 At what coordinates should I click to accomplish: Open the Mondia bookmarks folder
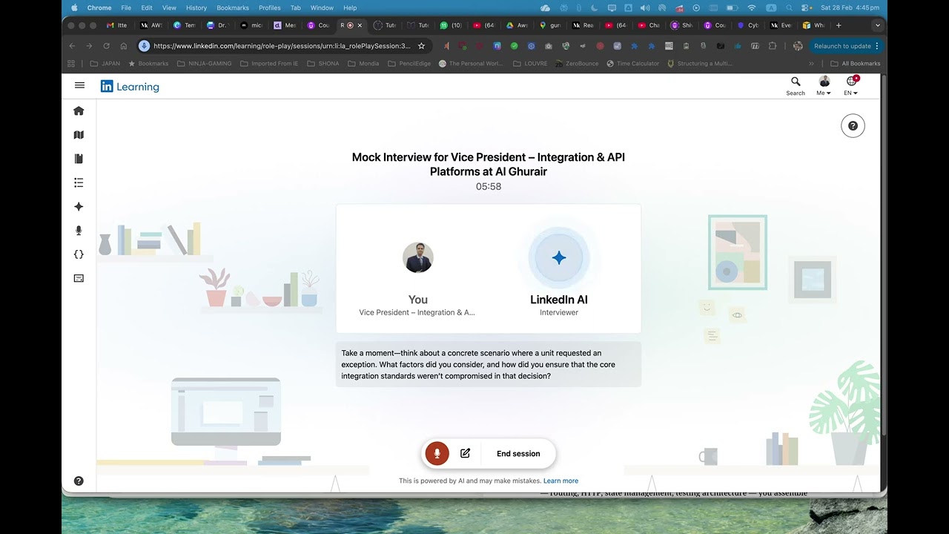tap(363, 64)
